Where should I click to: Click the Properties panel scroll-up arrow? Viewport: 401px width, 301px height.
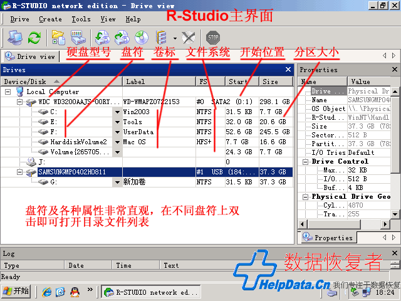pyautogui.click(x=395, y=91)
